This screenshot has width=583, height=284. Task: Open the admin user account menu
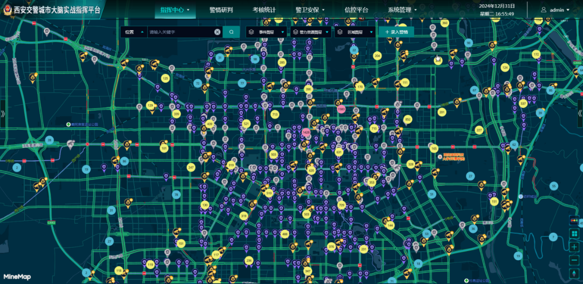pos(556,10)
